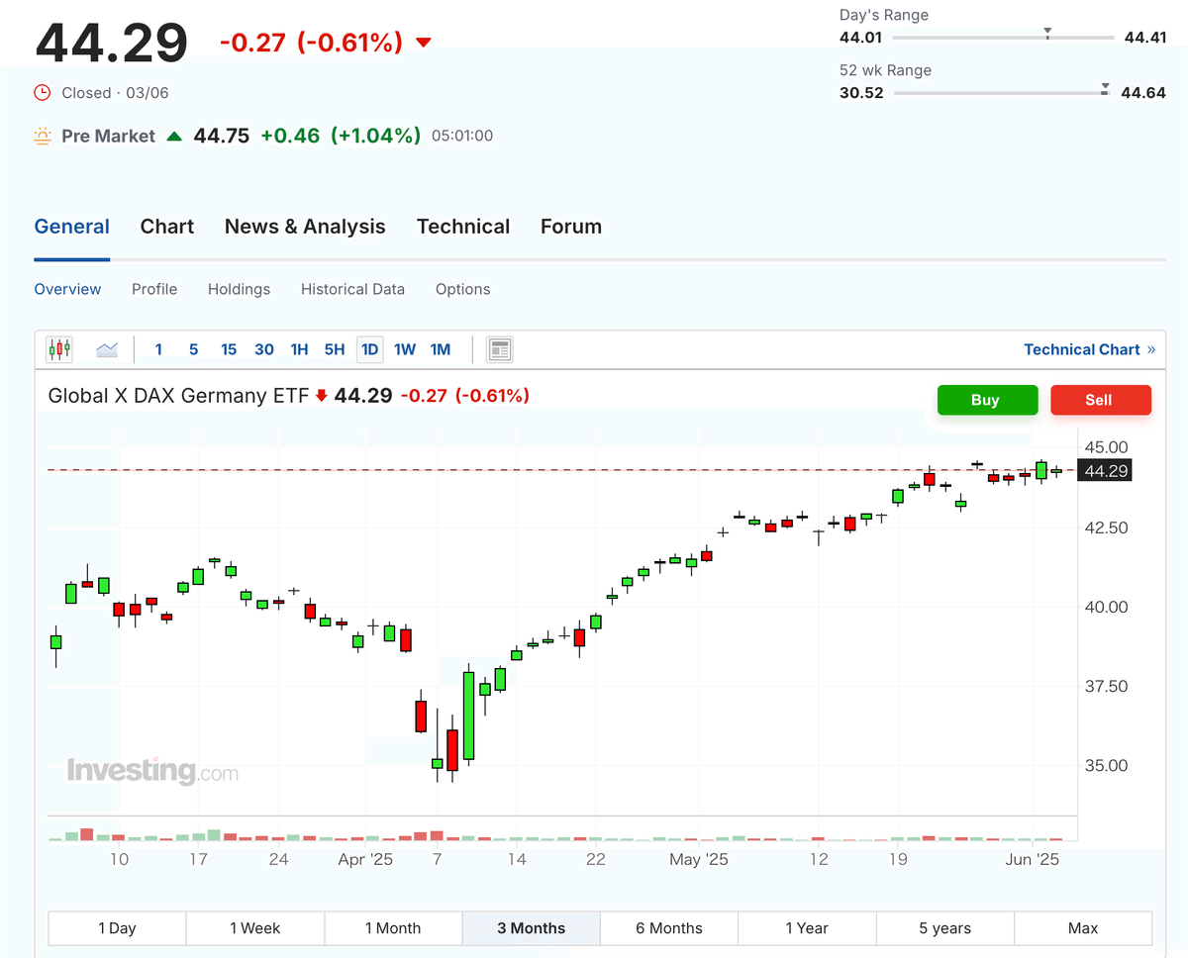This screenshot has width=1188, height=958.
Task: Click the 35.00 price axis label
Action: click(x=1107, y=765)
